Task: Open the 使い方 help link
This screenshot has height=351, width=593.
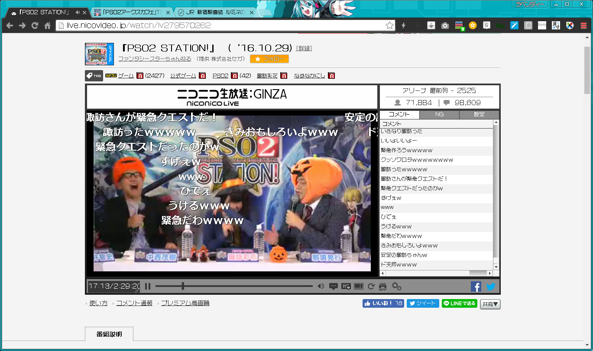Action: pyautogui.click(x=98, y=303)
